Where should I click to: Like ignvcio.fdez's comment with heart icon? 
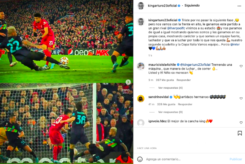(x=241, y=123)
